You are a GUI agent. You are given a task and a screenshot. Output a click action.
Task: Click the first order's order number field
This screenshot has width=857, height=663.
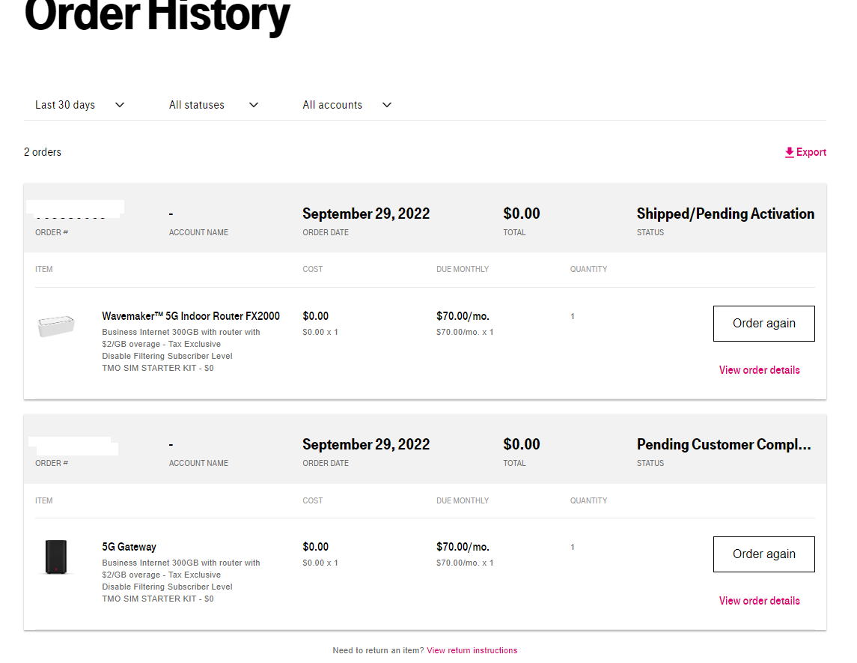coord(75,210)
